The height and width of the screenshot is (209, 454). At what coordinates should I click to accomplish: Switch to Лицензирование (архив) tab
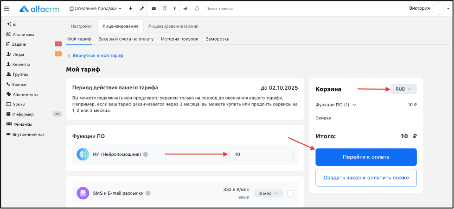(173, 26)
